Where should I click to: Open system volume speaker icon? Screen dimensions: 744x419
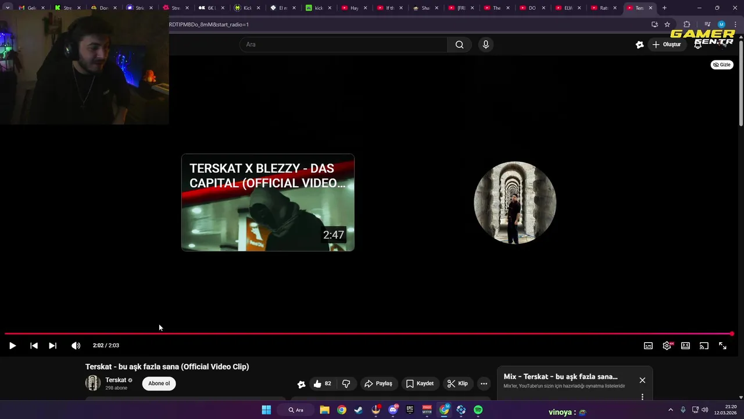point(705,410)
